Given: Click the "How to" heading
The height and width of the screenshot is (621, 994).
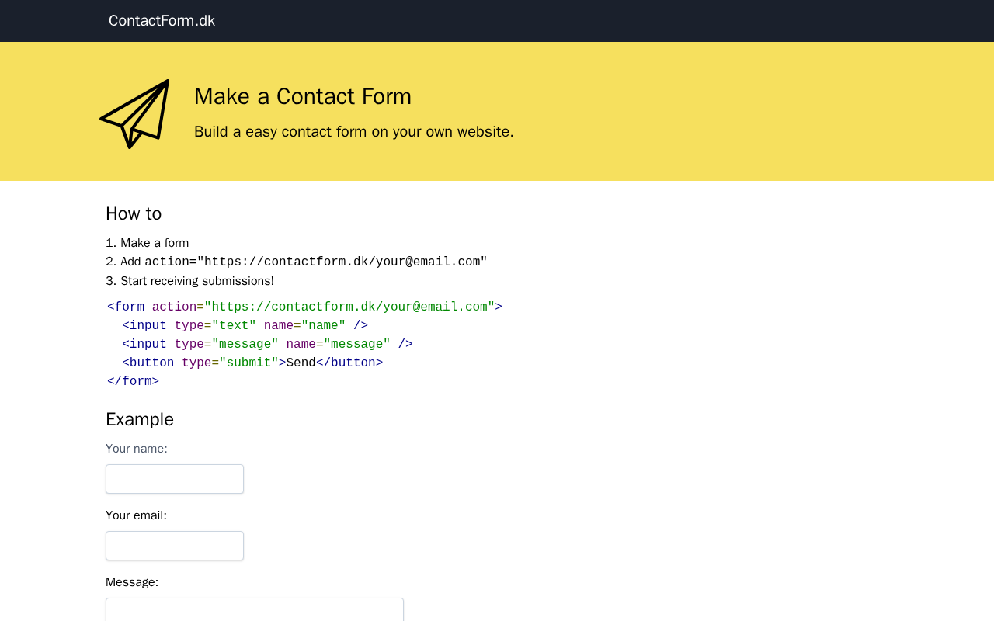Looking at the screenshot, I should tap(134, 213).
